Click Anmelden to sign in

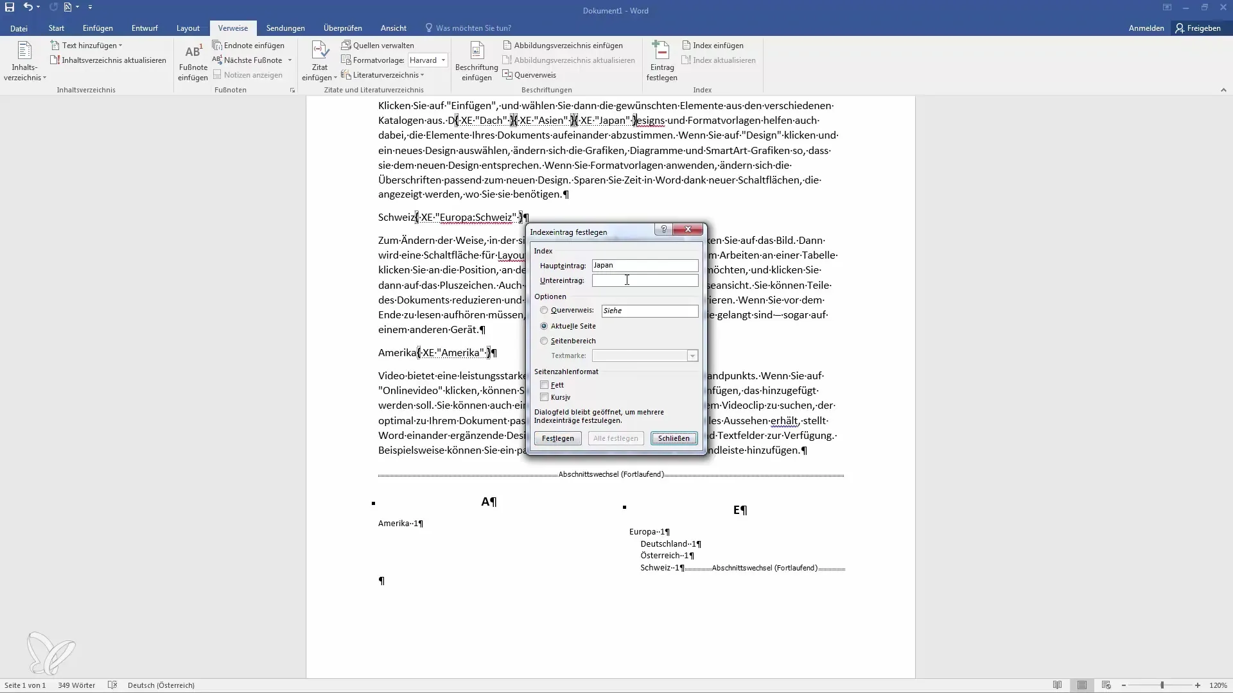(x=1146, y=28)
